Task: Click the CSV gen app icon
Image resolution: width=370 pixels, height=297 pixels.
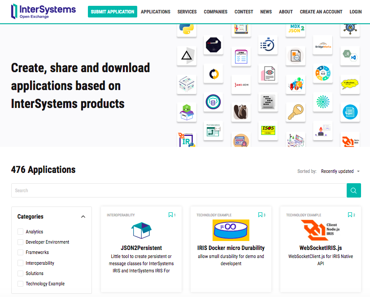Action: click(350, 112)
